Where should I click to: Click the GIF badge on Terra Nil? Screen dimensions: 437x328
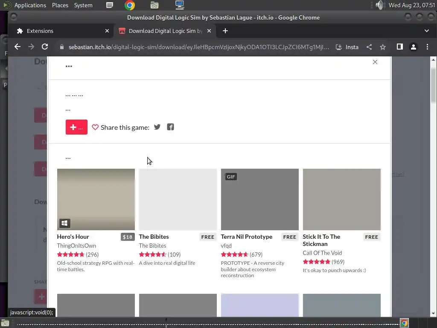pos(231,176)
